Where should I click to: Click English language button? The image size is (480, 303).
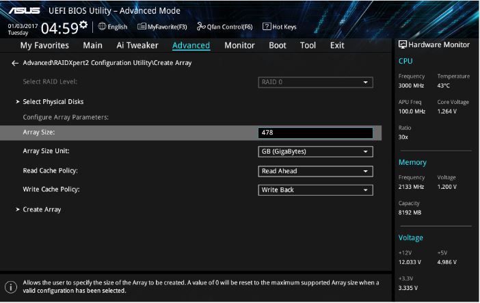(x=113, y=27)
